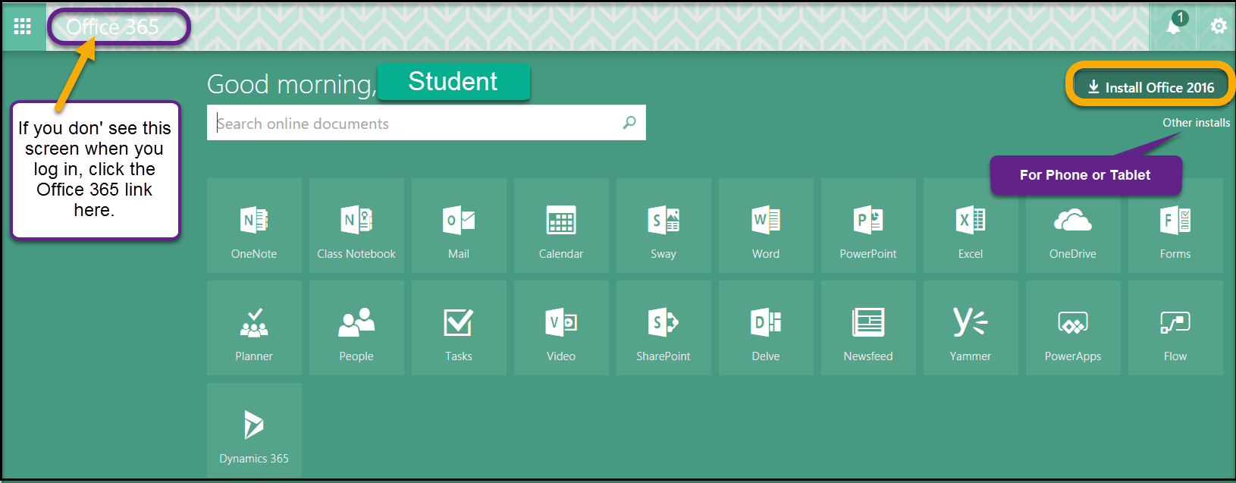Image resolution: width=1236 pixels, height=483 pixels.
Task: Launch the Tasks app tile
Action: tap(459, 328)
